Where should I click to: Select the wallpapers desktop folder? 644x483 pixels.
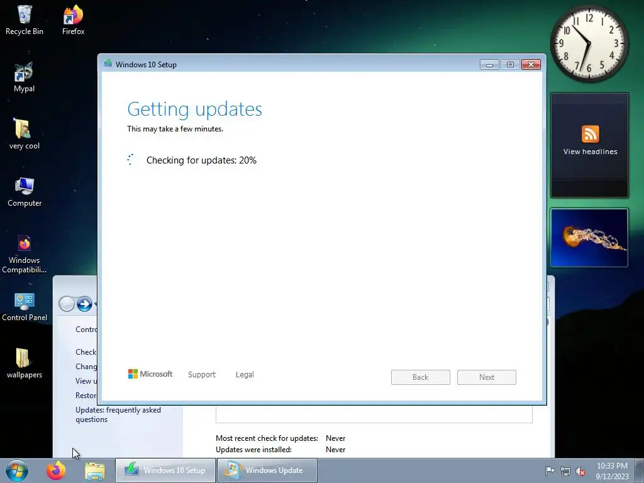click(x=25, y=364)
